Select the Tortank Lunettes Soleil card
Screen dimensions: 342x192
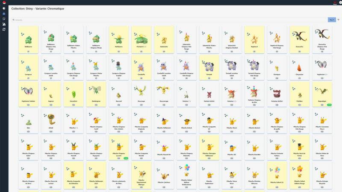232,67
